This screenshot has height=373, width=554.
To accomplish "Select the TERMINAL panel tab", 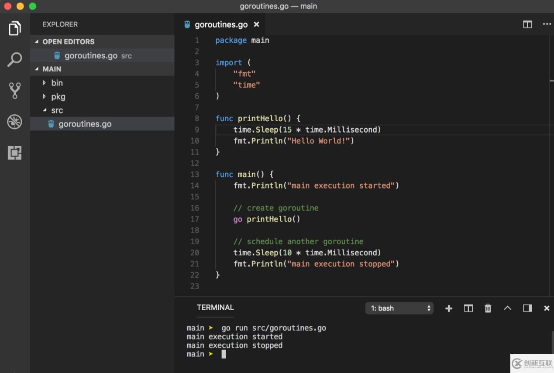I will point(215,308).
